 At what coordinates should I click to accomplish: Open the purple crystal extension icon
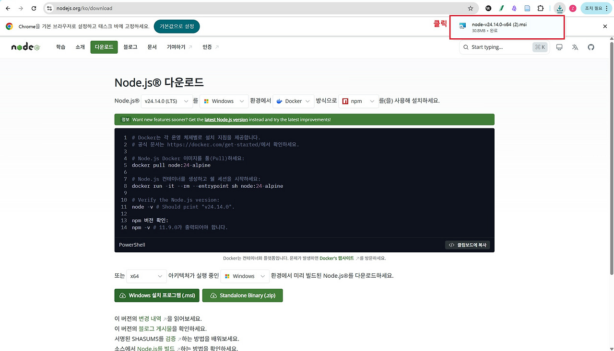point(515,8)
